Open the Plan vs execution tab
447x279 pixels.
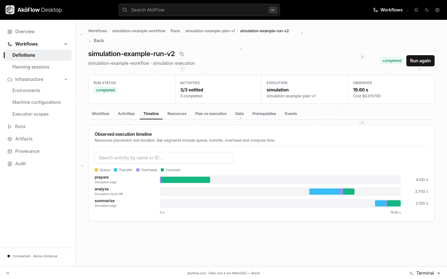pyautogui.click(x=211, y=114)
